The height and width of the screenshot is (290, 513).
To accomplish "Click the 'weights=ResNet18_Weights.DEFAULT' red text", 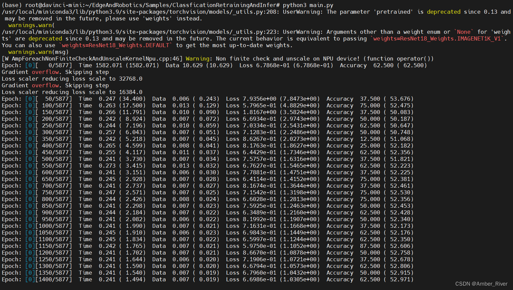I will point(116,45).
